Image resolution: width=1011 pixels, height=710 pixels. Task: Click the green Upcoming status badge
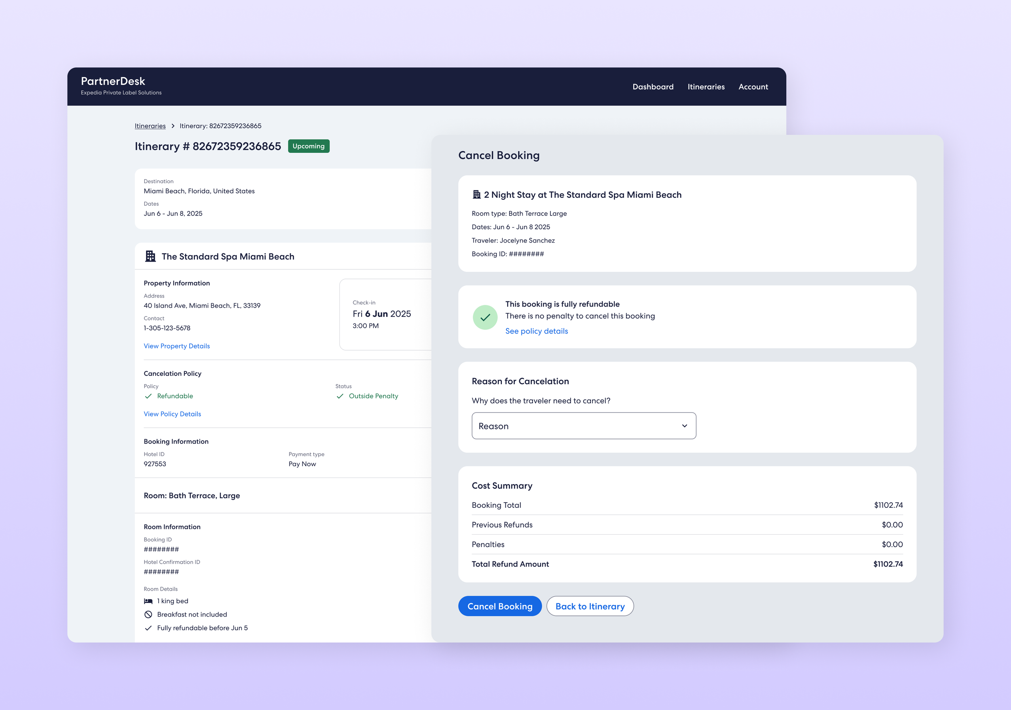click(308, 146)
